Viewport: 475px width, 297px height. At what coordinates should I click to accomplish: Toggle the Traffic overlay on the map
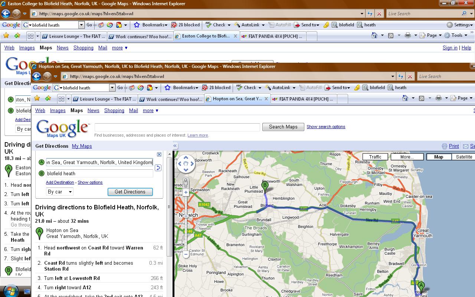375,157
